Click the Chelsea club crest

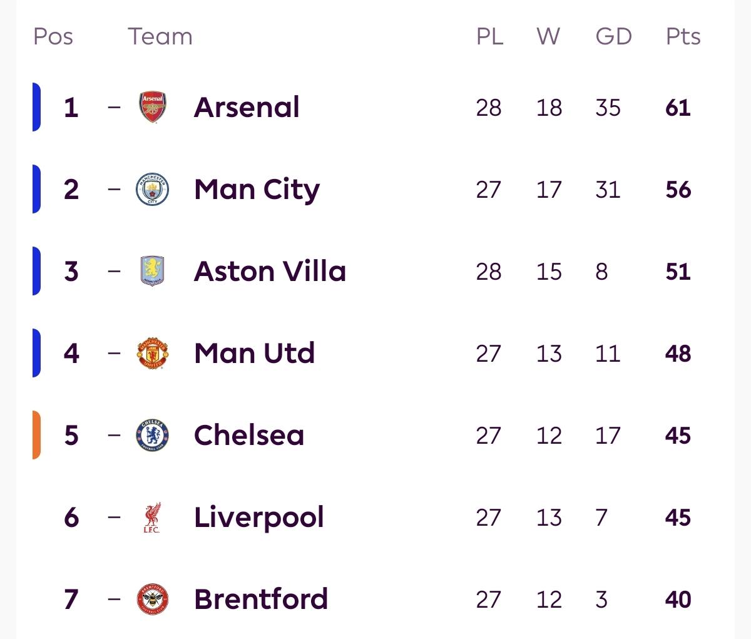pyautogui.click(x=153, y=435)
